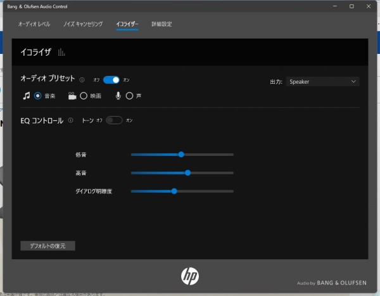Enable the トーン EQ toggle switch
The width and height of the screenshot is (380, 296).
tap(114, 120)
